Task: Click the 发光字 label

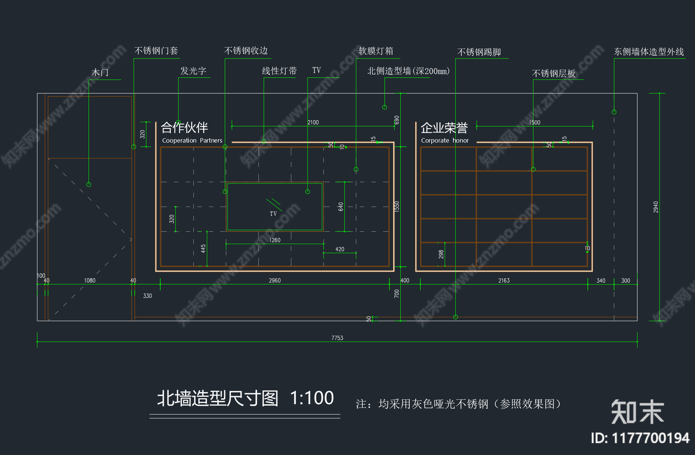Action: 193,71
